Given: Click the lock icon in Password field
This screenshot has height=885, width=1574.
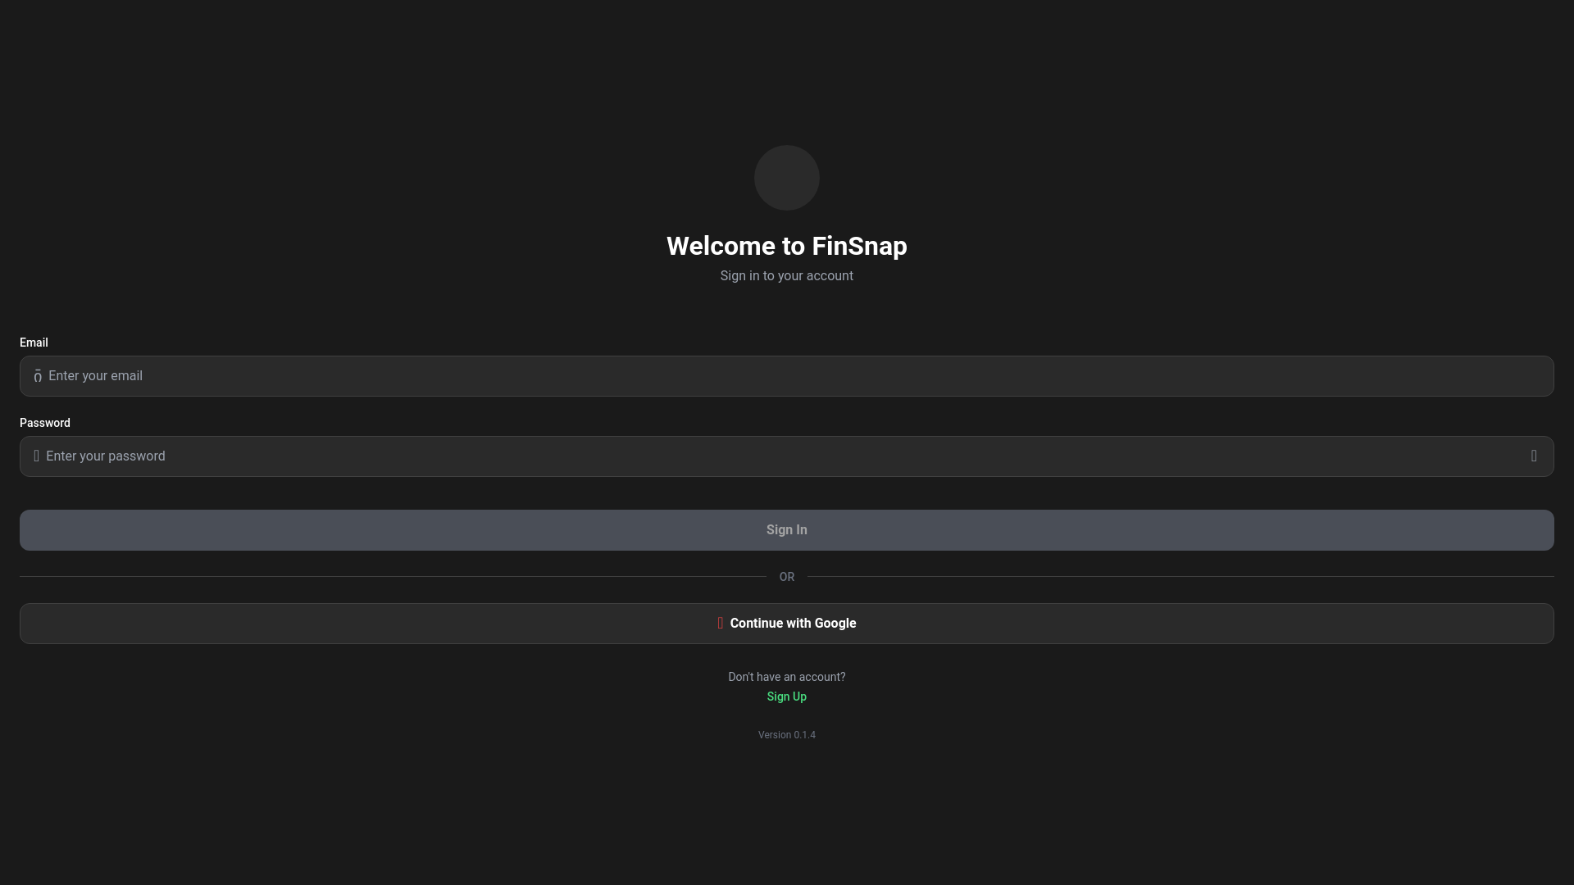Looking at the screenshot, I should tap(36, 456).
